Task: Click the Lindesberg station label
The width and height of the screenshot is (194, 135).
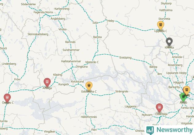Action: (x=9, y=64)
